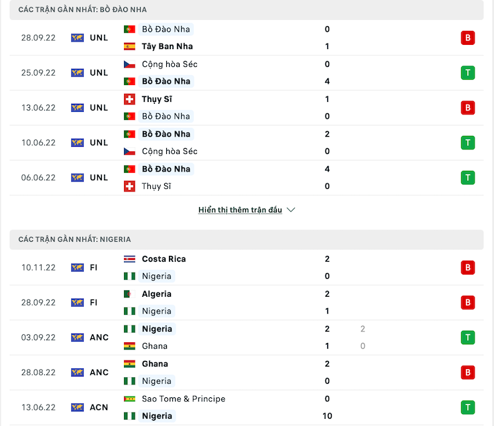Image resolution: width=494 pixels, height=426 pixels.
Task: Click the Algeria flag icon
Action: (x=129, y=294)
